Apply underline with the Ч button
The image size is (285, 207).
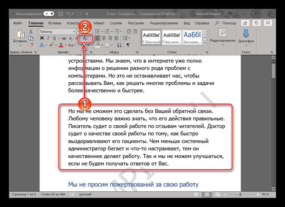click(54, 38)
